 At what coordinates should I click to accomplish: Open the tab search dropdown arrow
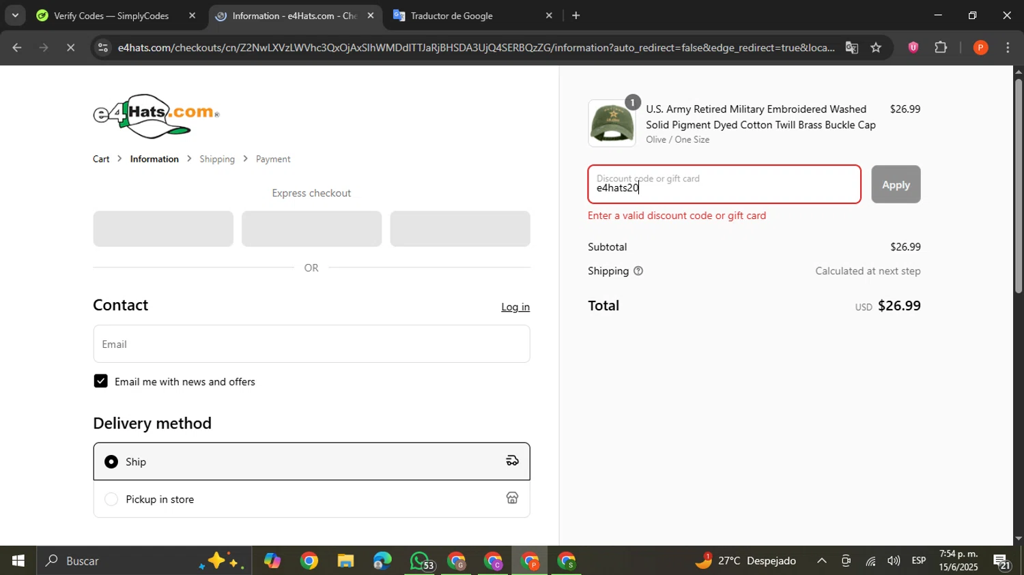pyautogui.click(x=14, y=15)
